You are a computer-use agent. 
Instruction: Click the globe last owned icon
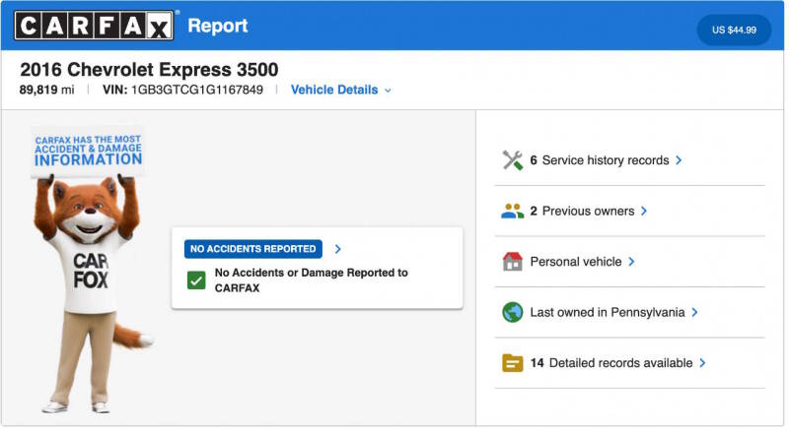point(512,313)
